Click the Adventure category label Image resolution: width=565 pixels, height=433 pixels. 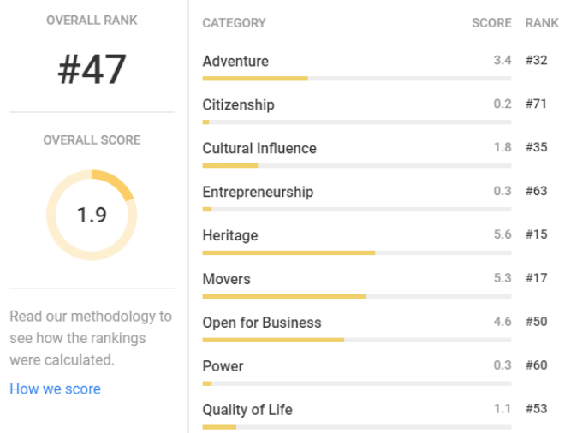click(x=235, y=62)
